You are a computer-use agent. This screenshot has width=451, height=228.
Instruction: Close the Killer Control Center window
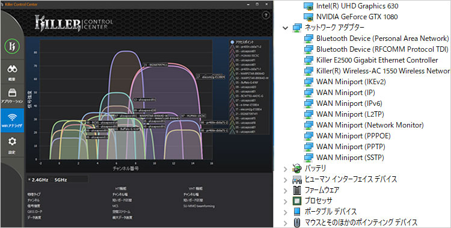pos(266,4)
